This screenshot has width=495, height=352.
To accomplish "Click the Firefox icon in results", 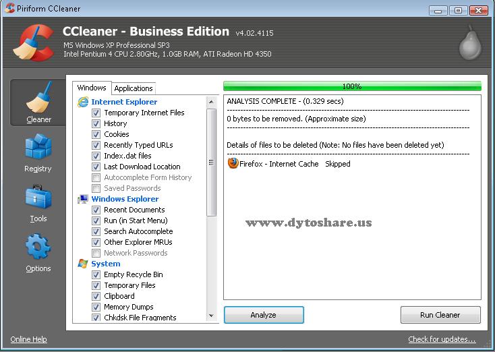I will pos(233,164).
